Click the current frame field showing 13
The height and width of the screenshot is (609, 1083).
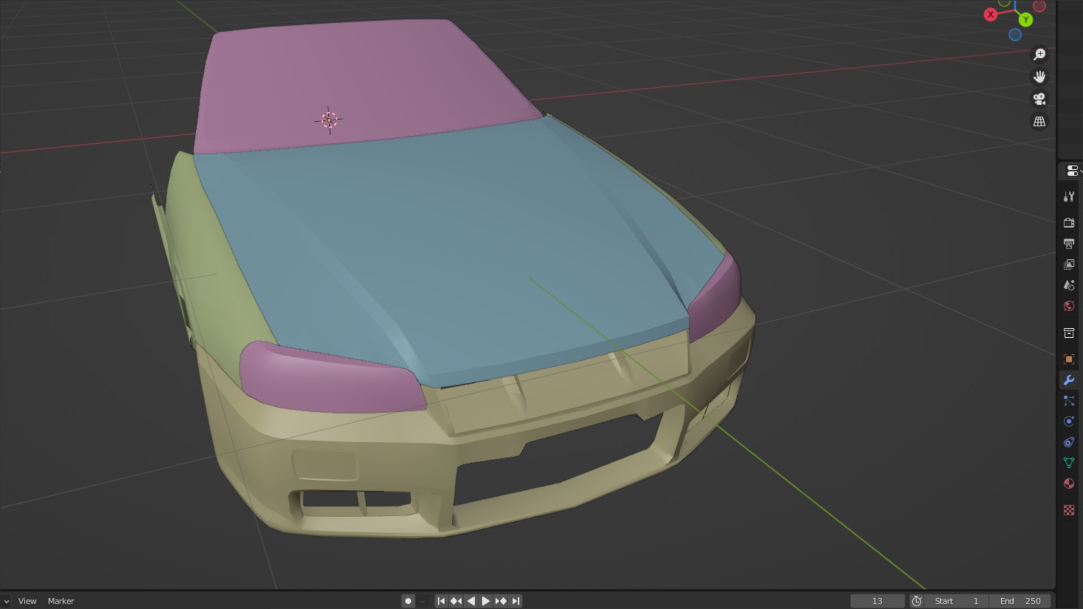click(x=877, y=601)
